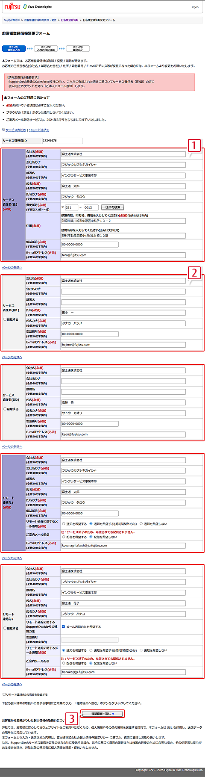Click ページの先頭へ link below サービス責任者(正) section
This screenshot has width=205, height=777.
coord(12,268)
